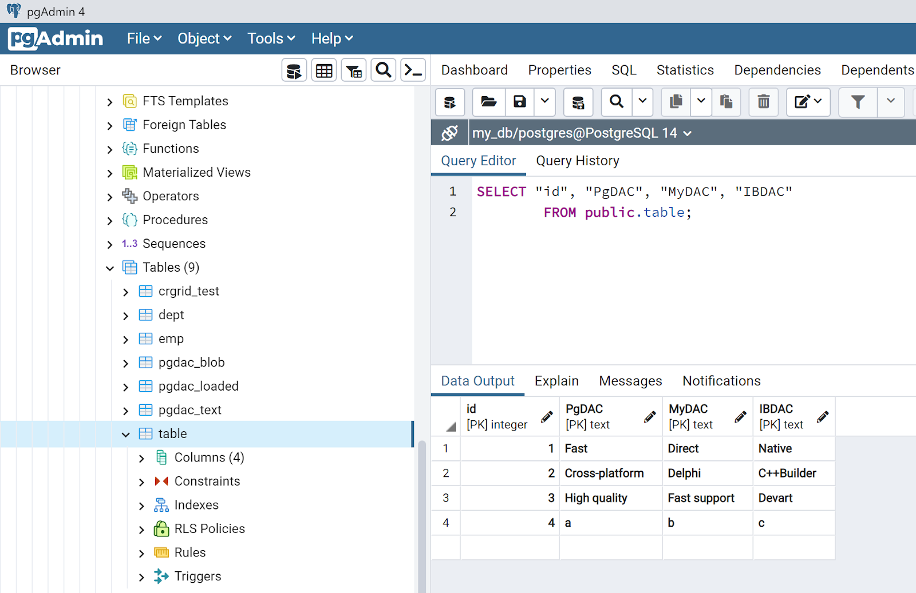The width and height of the screenshot is (916, 593).
Task: Expand the Indexes node
Action: 141,506
